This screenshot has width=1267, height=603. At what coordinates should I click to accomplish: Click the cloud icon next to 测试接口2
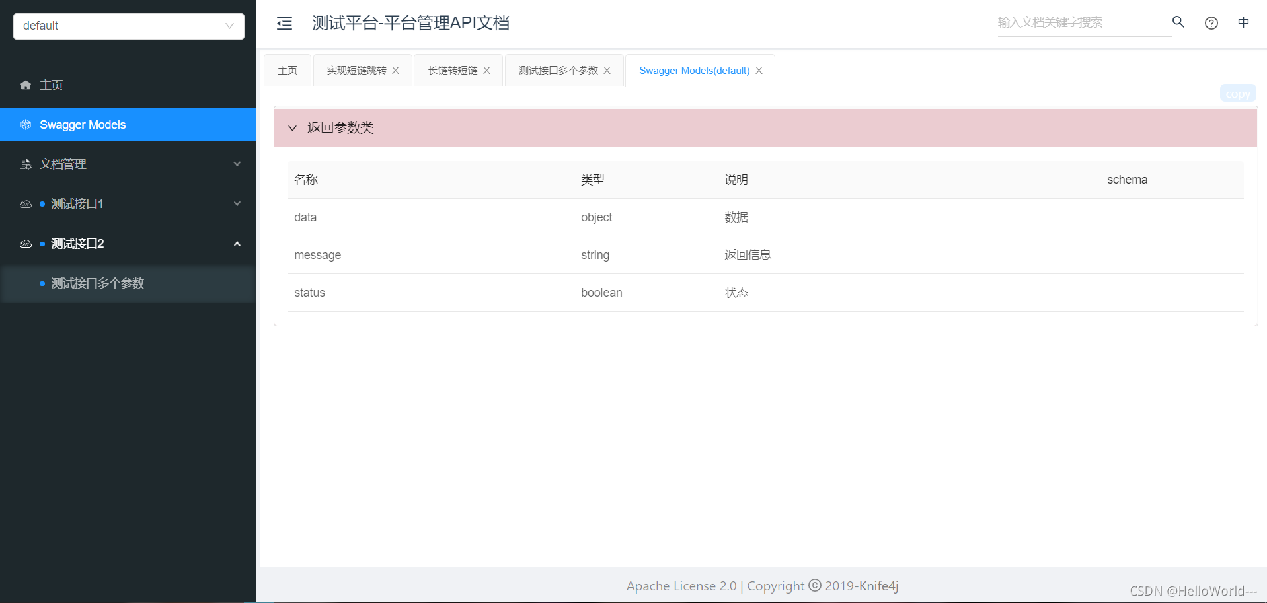click(x=26, y=244)
